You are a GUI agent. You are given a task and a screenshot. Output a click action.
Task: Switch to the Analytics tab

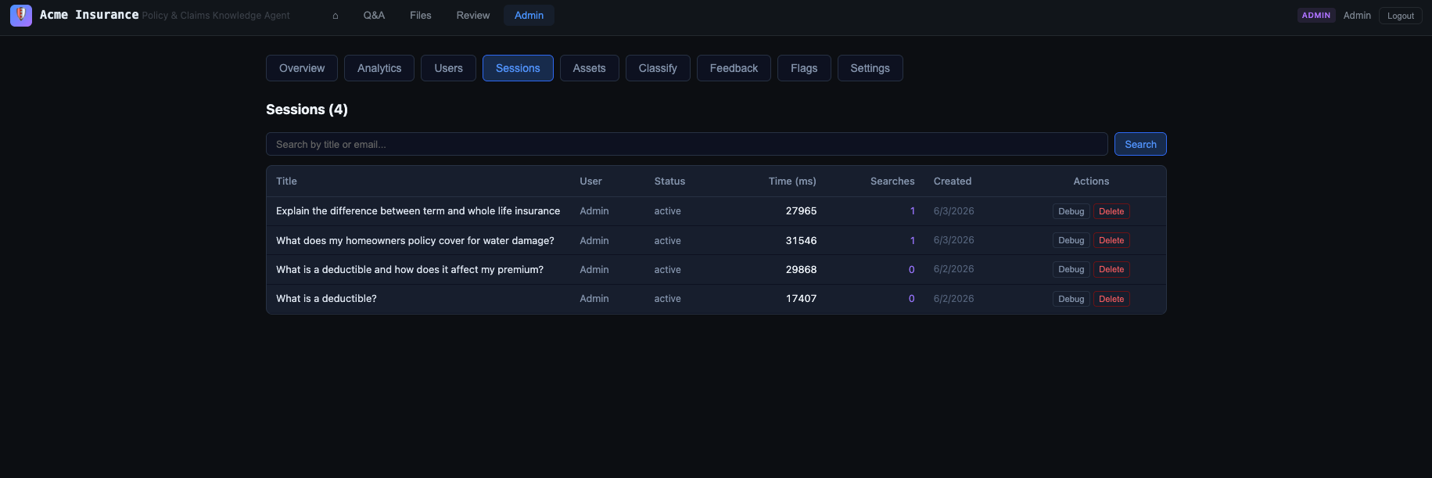379,68
